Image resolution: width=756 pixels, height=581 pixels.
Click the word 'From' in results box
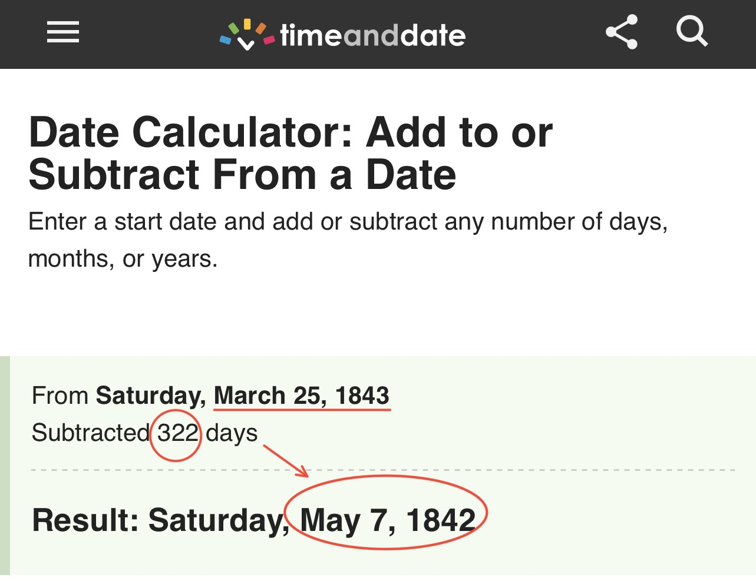click(60, 396)
